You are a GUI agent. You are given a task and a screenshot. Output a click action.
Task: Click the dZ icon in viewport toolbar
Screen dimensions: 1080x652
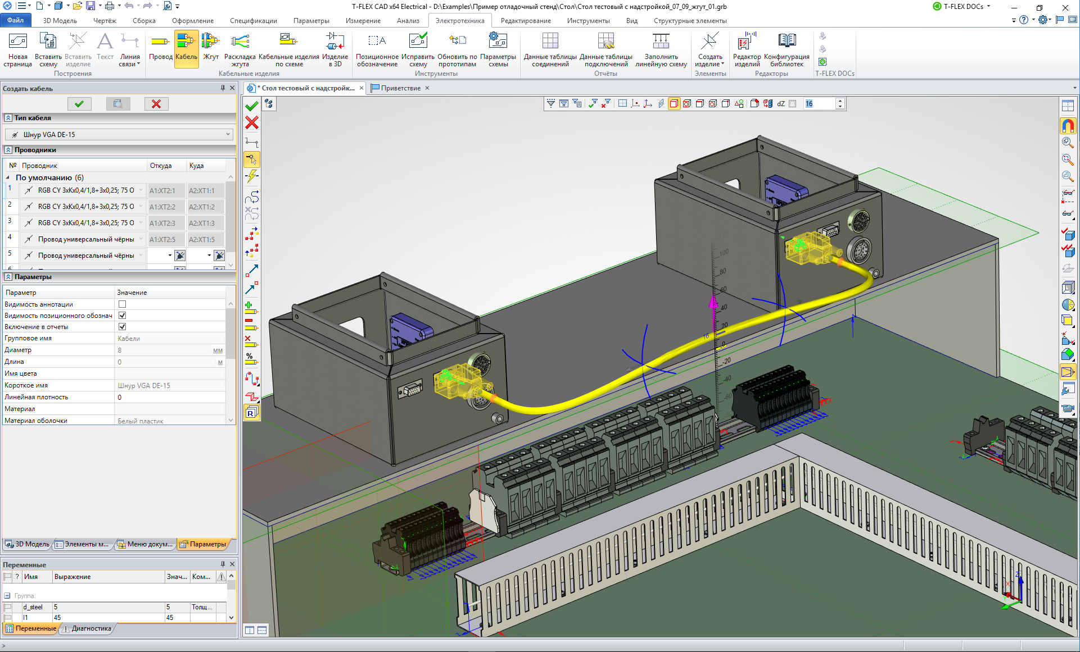click(781, 103)
